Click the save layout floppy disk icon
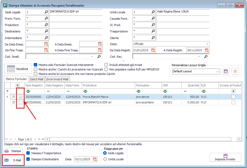This screenshot has width=247, height=168. tap(226, 71)
